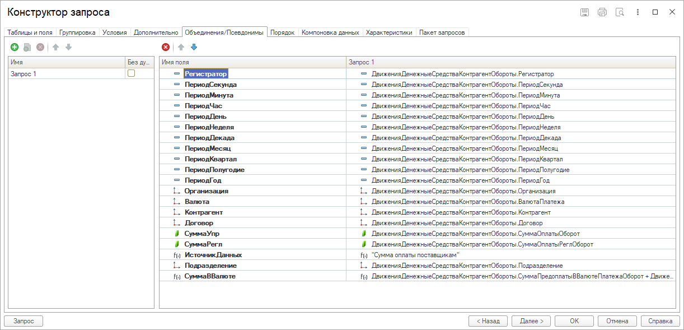684x330 pixels.
Task: Click the save diskette icon in title bar
Action: [584, 12]
